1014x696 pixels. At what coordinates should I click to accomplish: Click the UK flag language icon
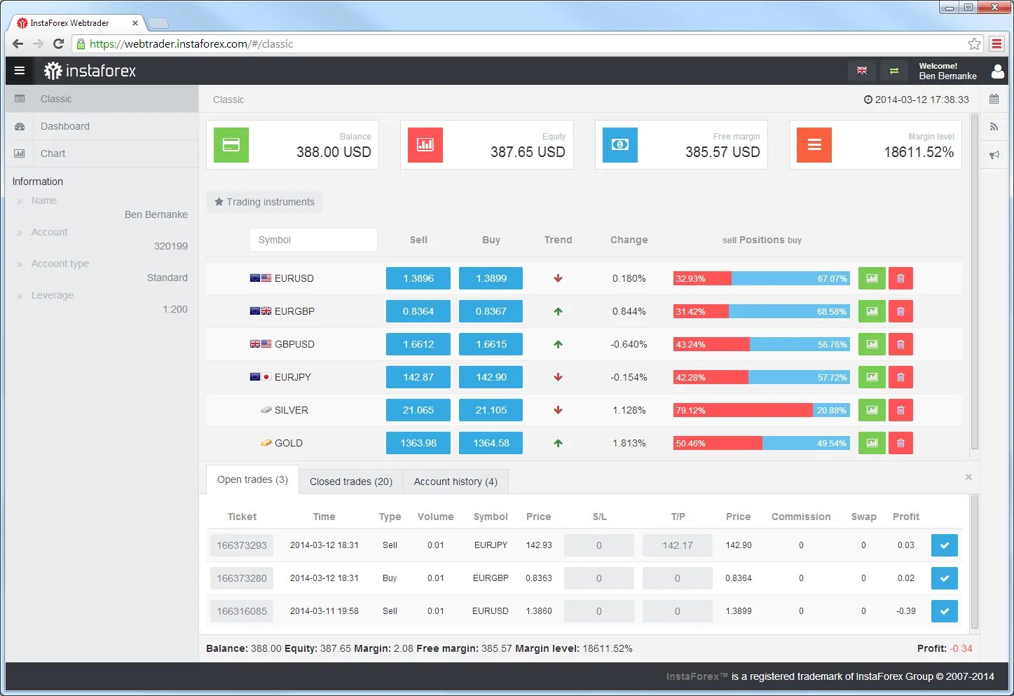tap(862, 71)
